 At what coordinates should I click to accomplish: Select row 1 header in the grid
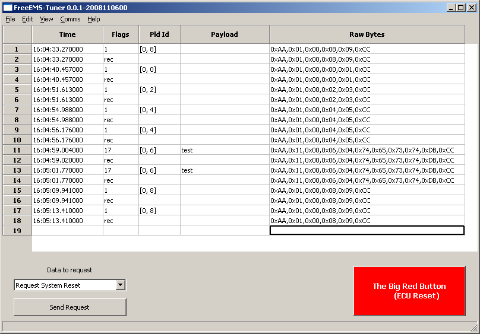[17, 49]
